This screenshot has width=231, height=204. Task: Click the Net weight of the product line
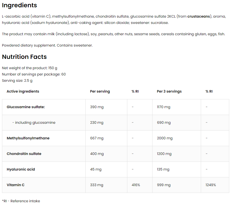click(29, 68)
